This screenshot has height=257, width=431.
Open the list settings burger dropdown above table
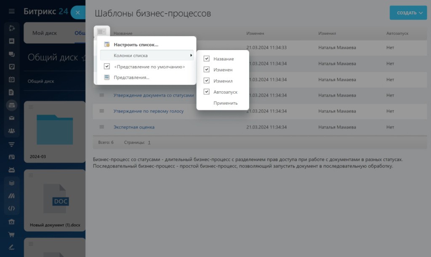(x=101, y=31)
